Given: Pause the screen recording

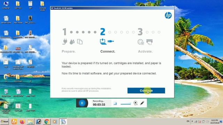Looking at the screenshot, I should point(82,103).
